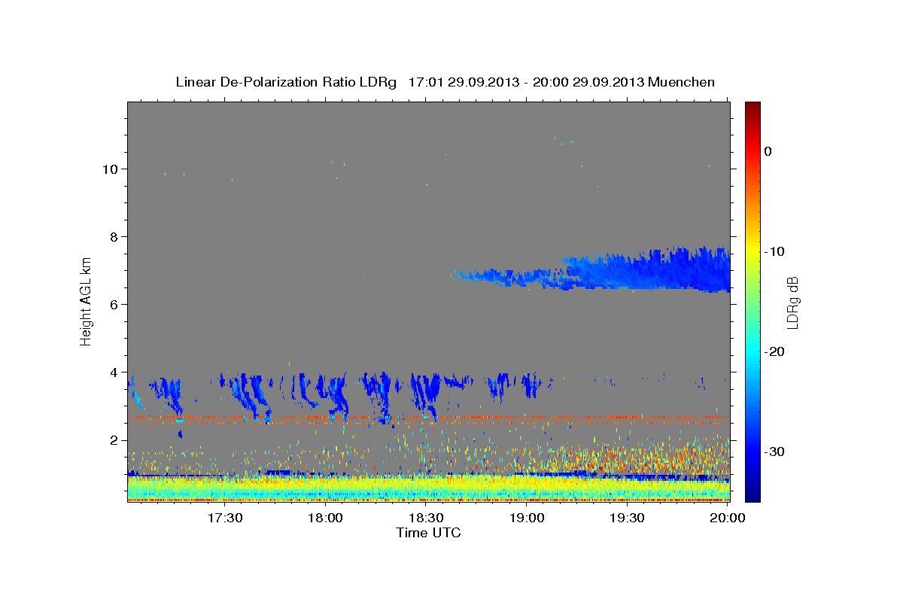
Task: Select the '19:00' time axis label
Action: coord(528,518)
